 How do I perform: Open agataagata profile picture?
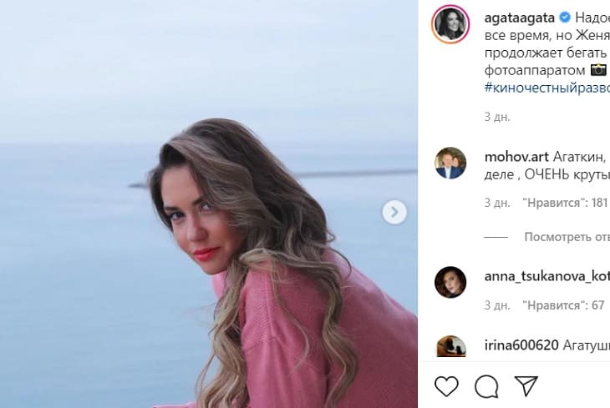[x=450, y=24]
